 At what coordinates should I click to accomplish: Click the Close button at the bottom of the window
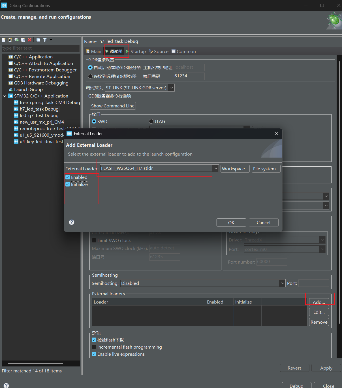pyautogui.click(x=328, y=385)
